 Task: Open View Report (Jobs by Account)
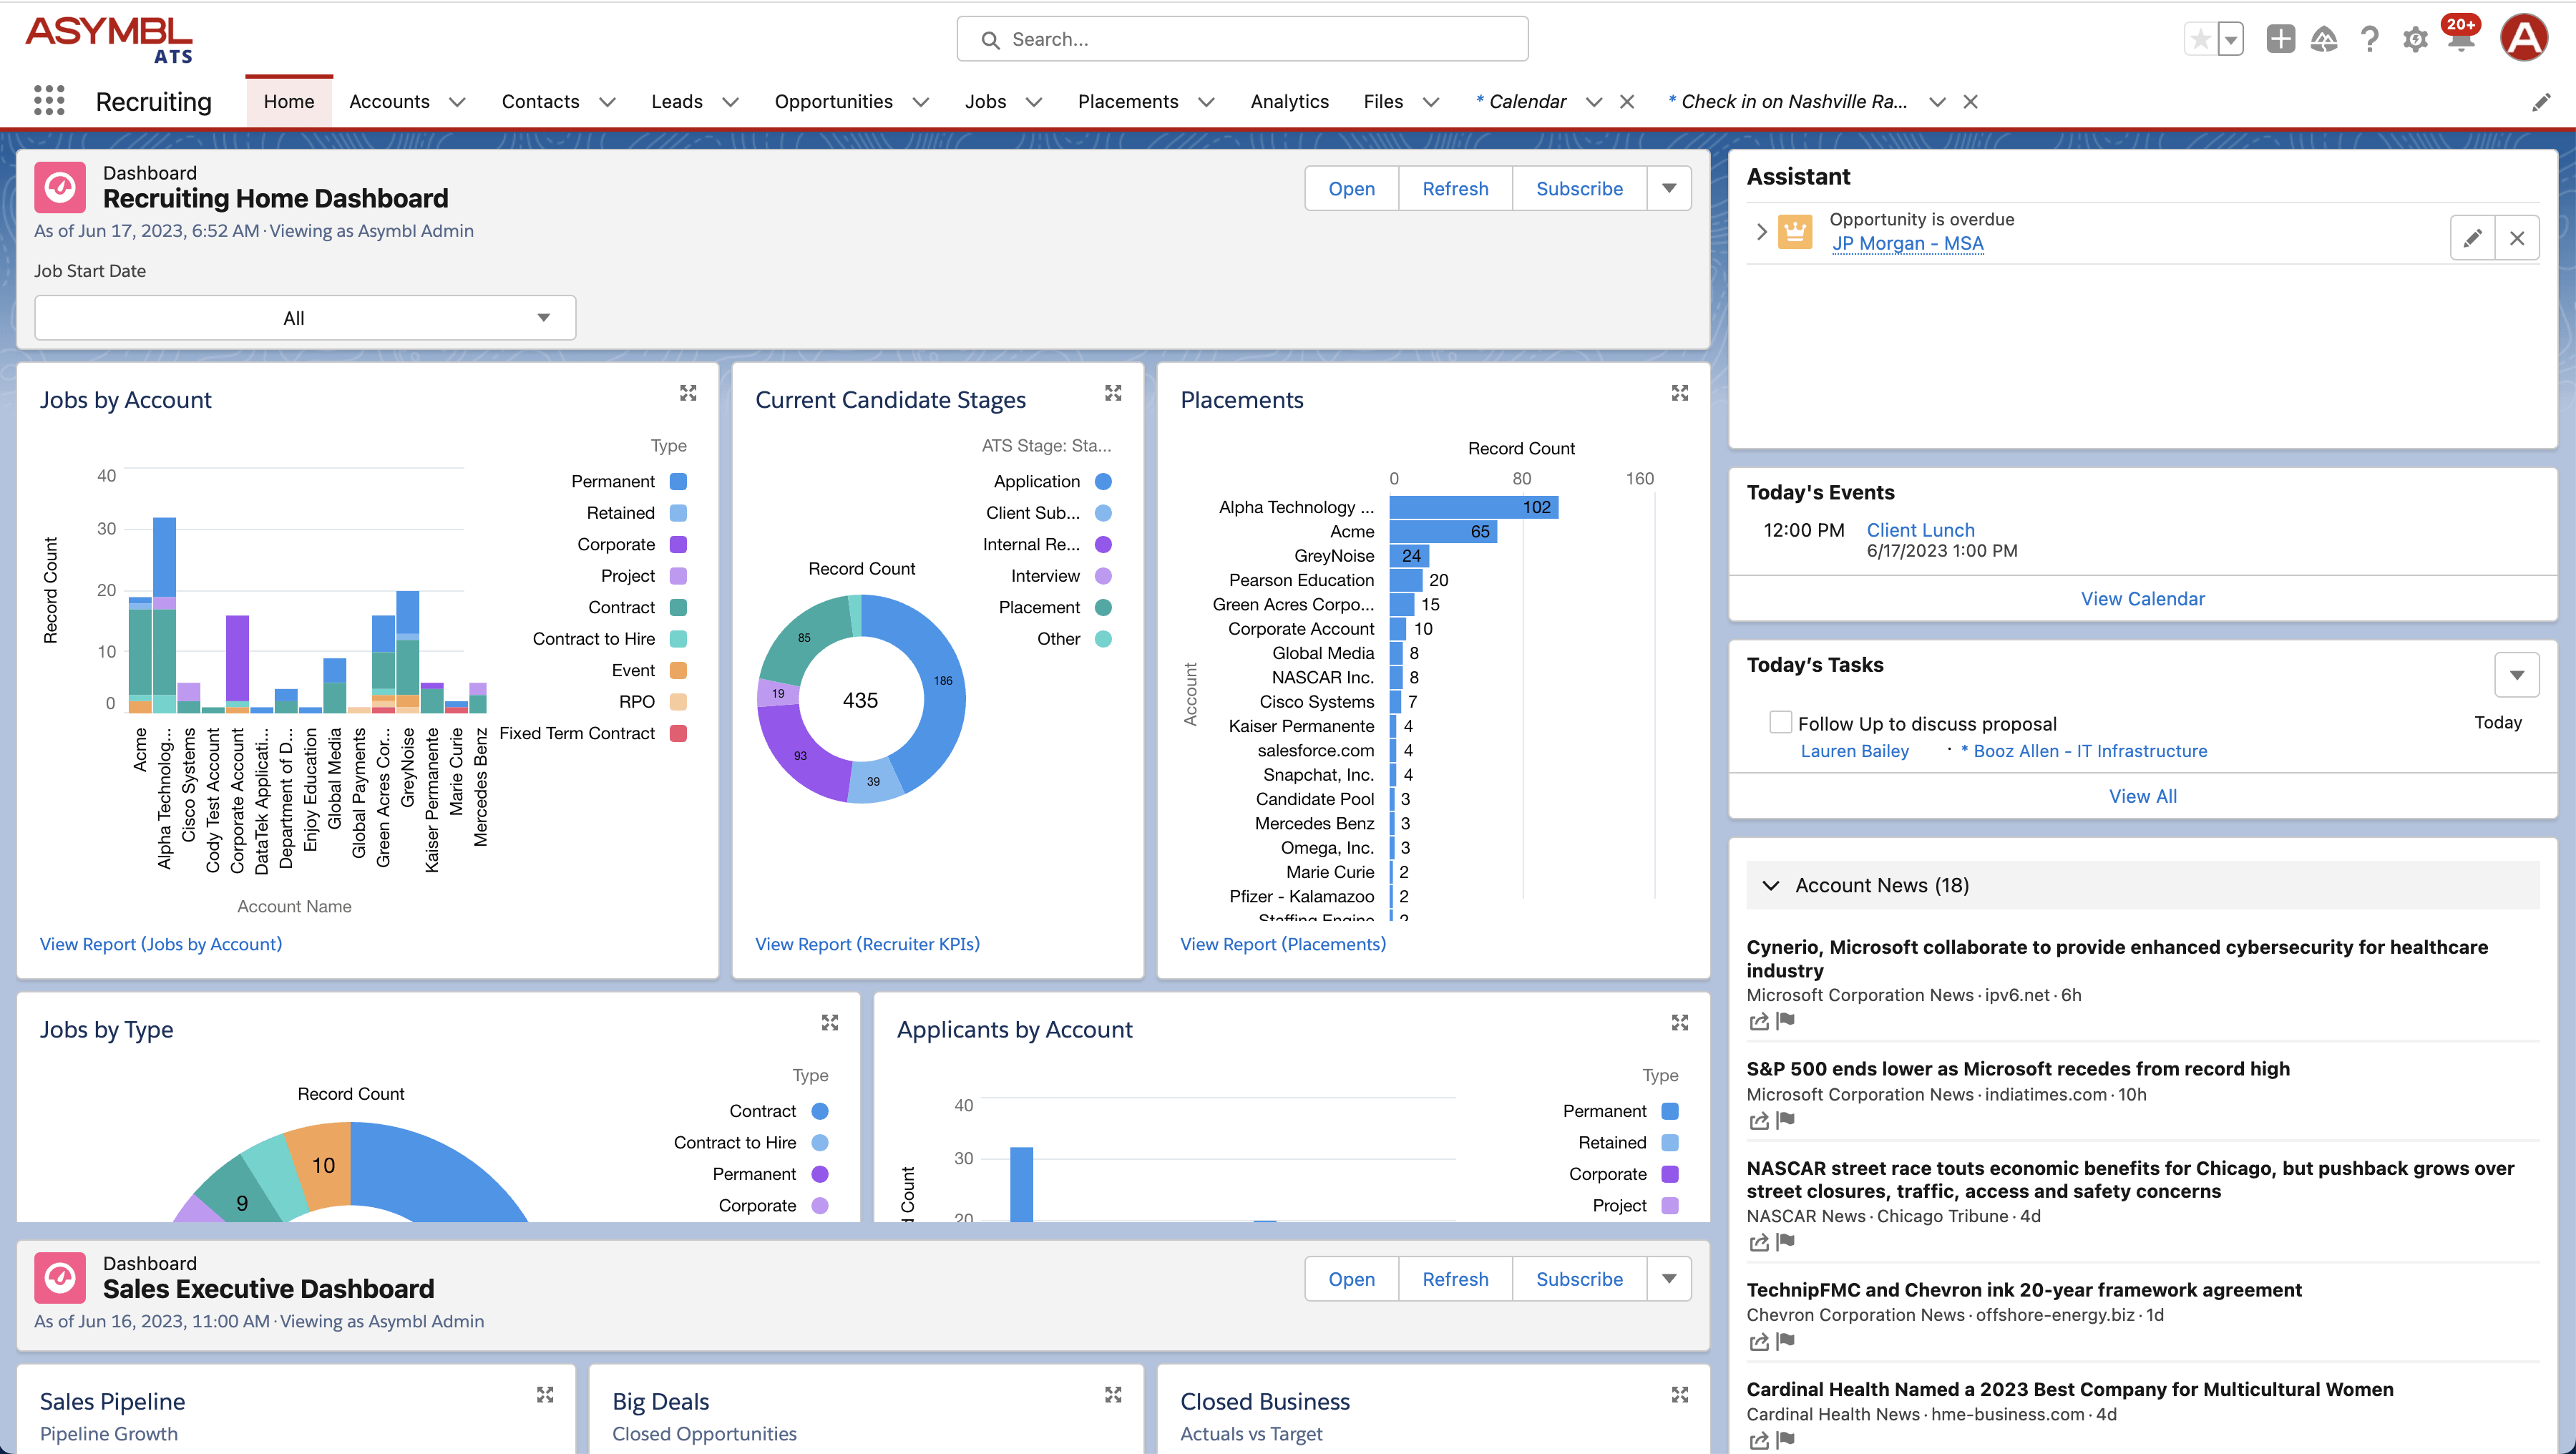pos(161,944)
